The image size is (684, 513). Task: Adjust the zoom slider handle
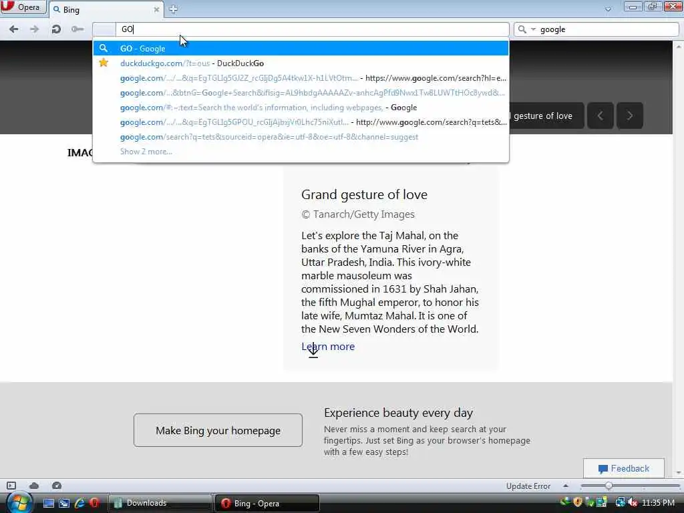click(609, 486)
